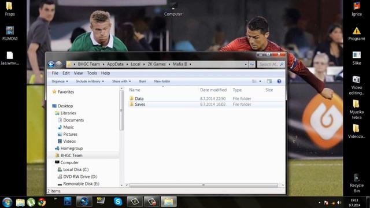The width and height of the screenshot is (370, 208).
Task: Open the Fraps desktop folder
Action: coord(10,9)
